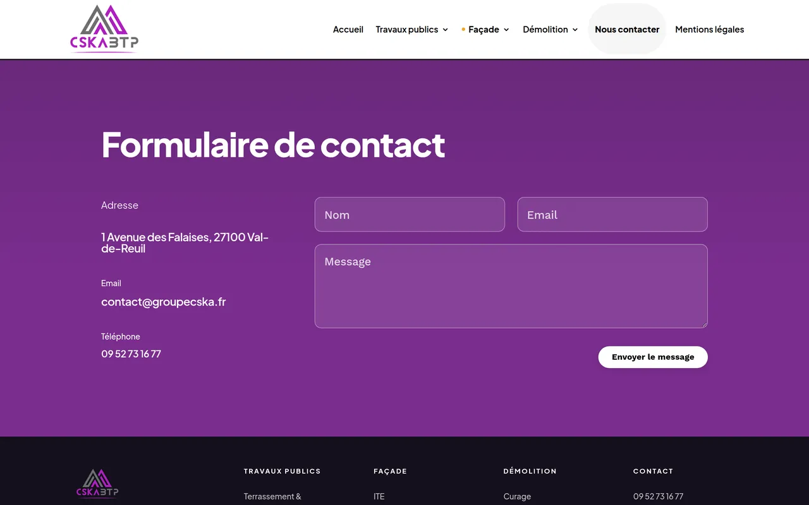
Task: Click the TRAVAUX PUBLICS footer heading
Action: 283,472
